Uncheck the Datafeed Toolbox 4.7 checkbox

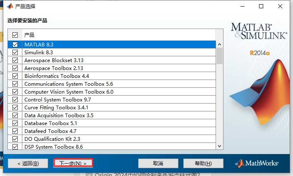pyautogui.click(x=15, y=131)
